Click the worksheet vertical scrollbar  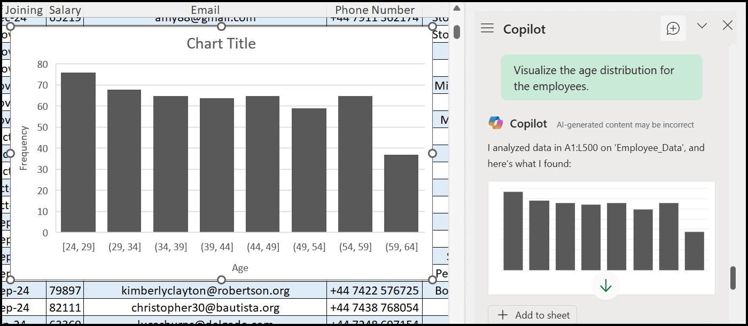(457, 32)
